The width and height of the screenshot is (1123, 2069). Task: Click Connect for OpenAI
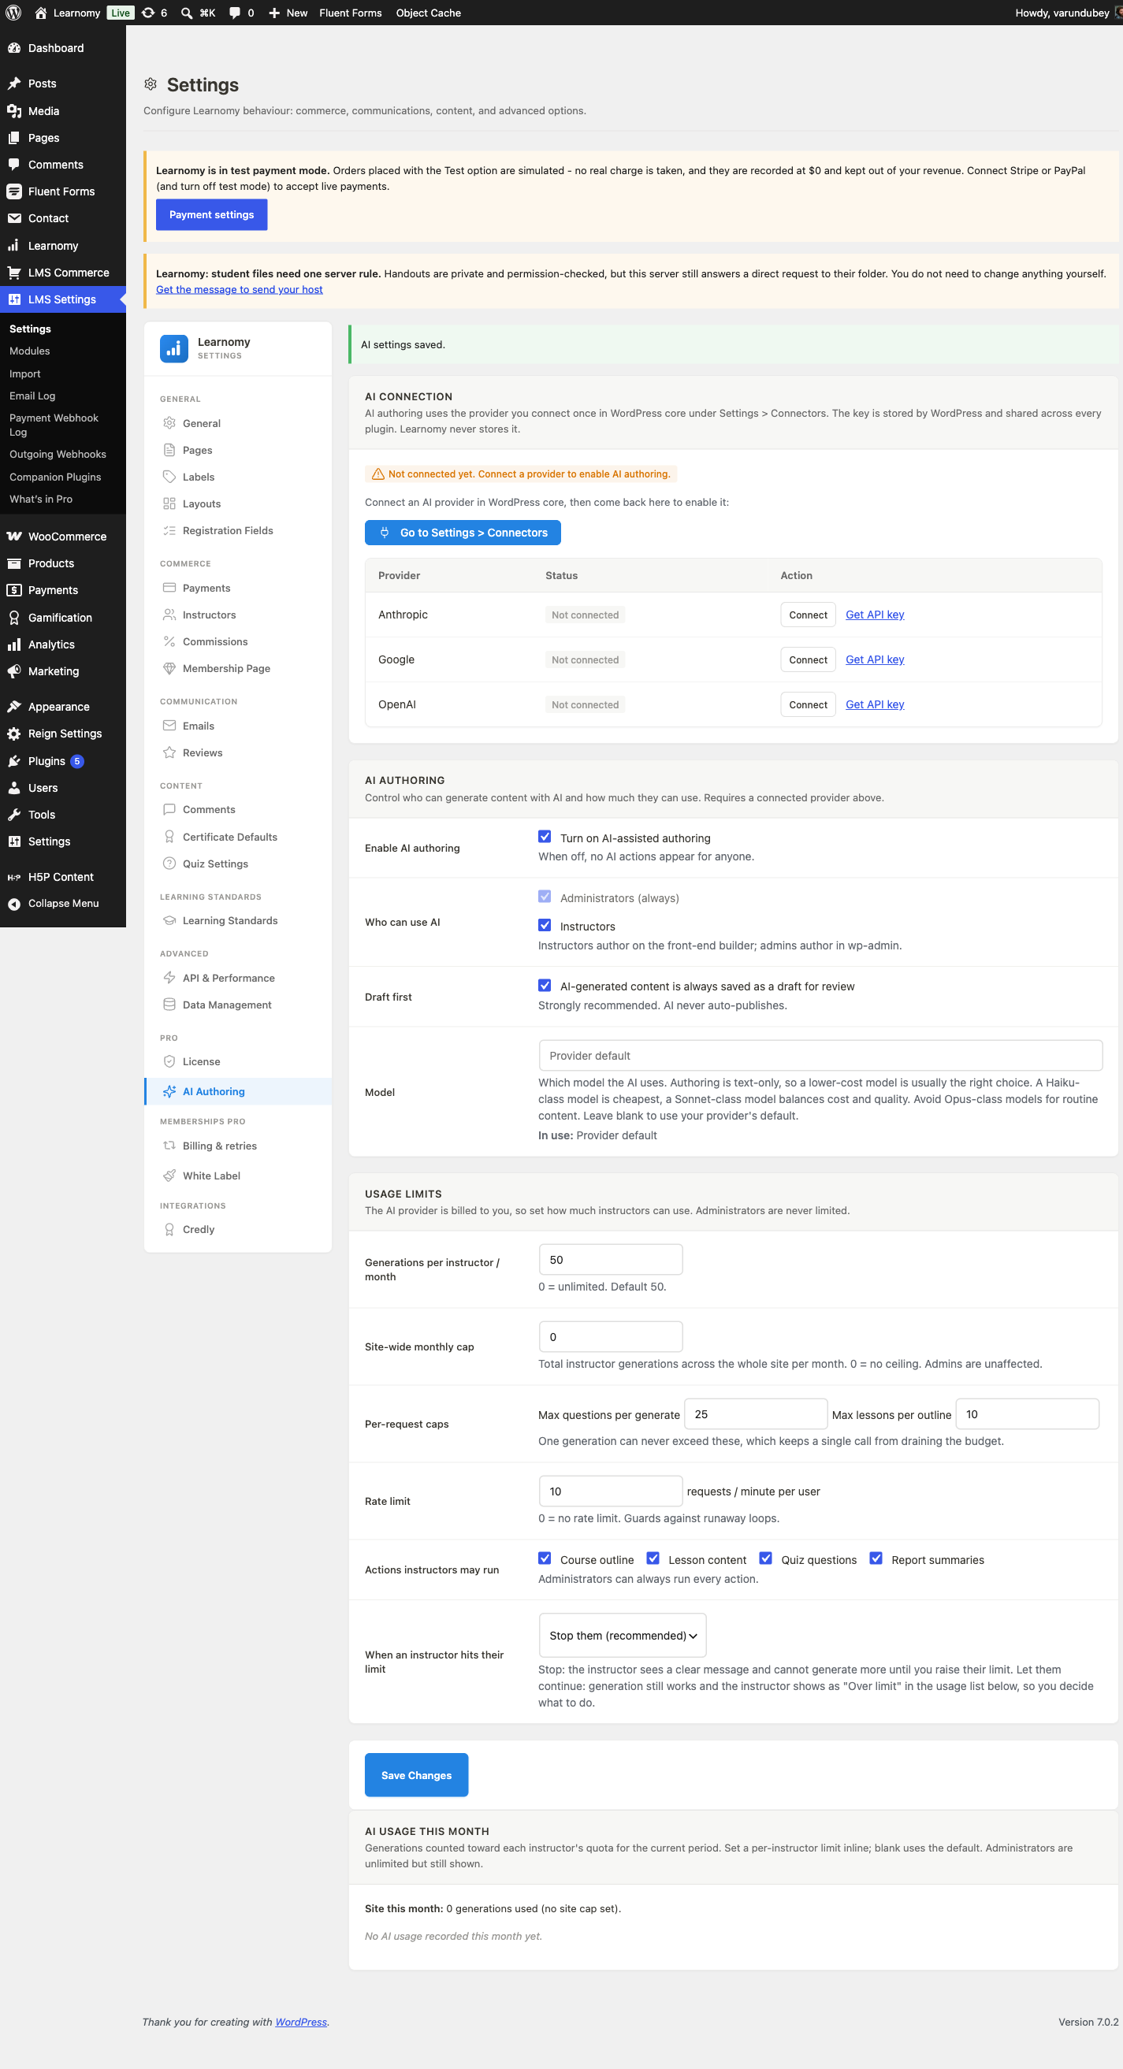click(x=807, y=704)
